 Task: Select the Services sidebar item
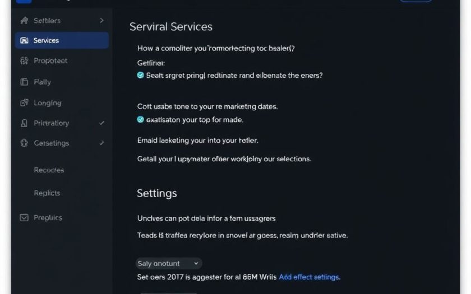coord(62,40)
